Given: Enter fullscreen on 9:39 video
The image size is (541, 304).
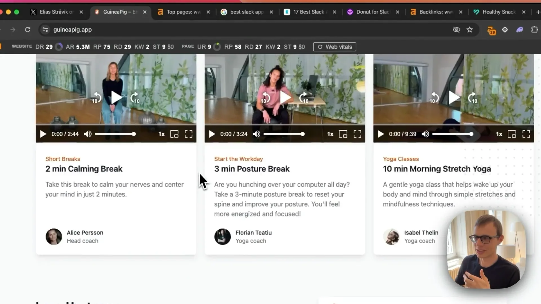Looking at the screenshot, I should pos(526,134).
